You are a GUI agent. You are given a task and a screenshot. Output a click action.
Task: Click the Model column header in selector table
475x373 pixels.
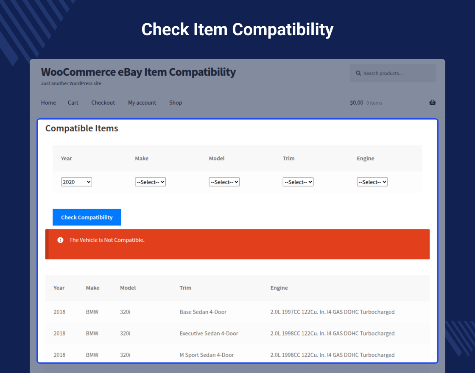point(217,159)
